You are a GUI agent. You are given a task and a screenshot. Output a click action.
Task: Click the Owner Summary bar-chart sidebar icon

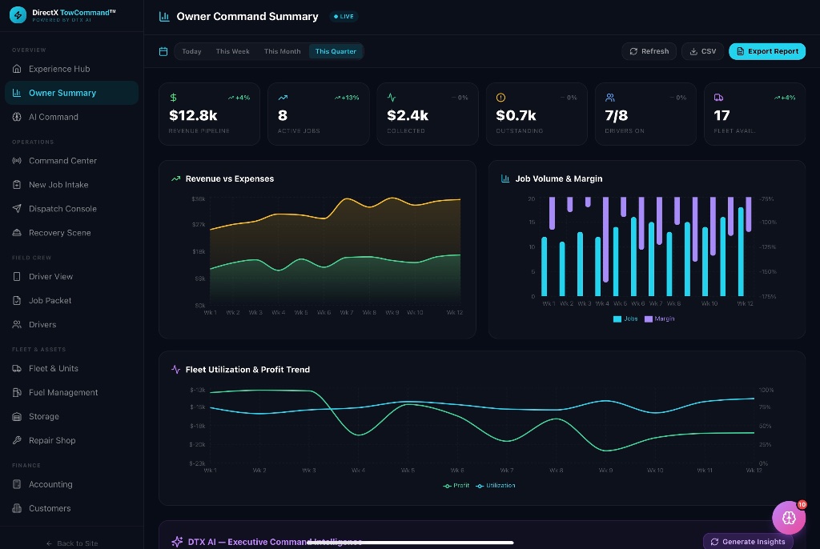coord(17,93)
